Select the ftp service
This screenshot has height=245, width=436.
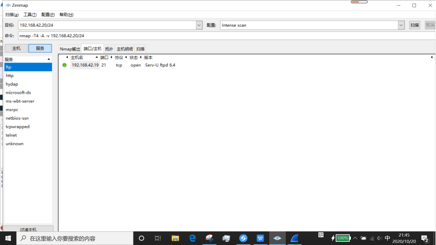(28, 67)
